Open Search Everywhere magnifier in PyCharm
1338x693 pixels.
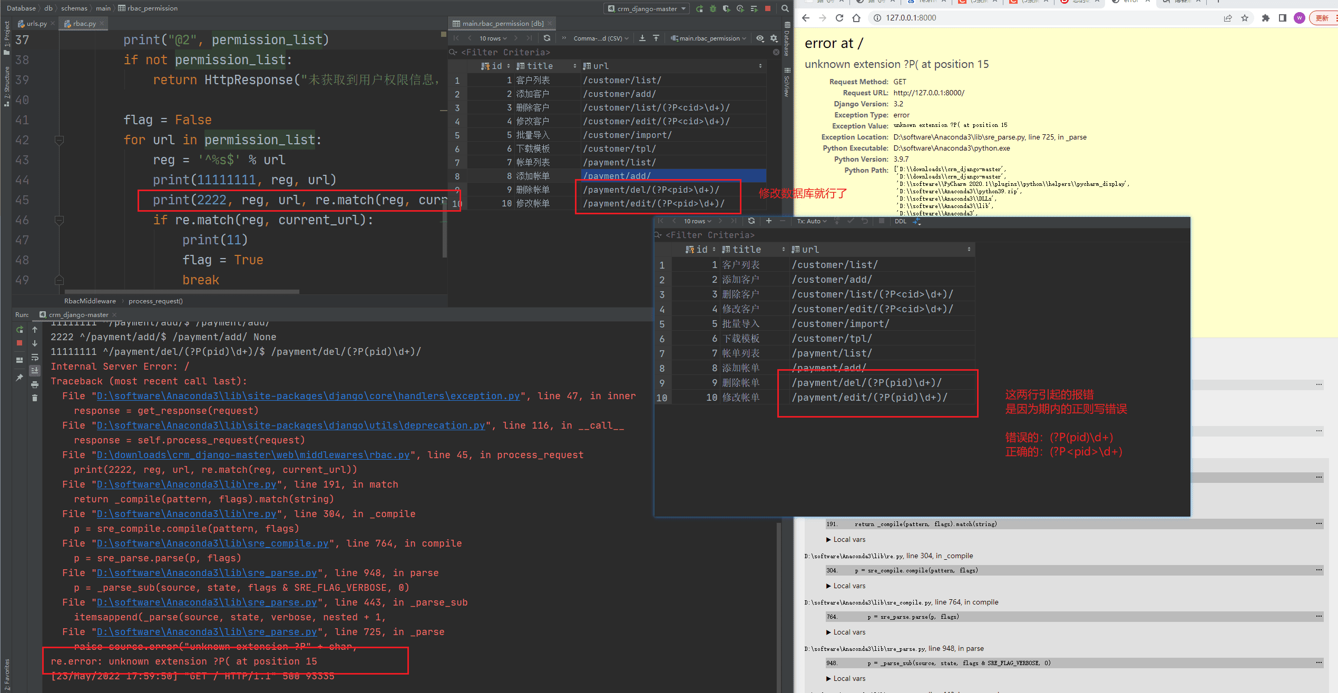click(785, 8)
